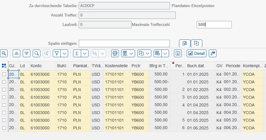Click the Sum total sigma icon
This screenshot has height=140, width=266.
pos(77,53)
